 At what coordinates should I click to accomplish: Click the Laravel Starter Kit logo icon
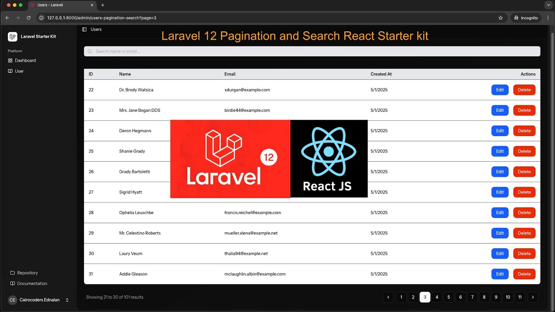pyautogui.click(x=13, y=37)
